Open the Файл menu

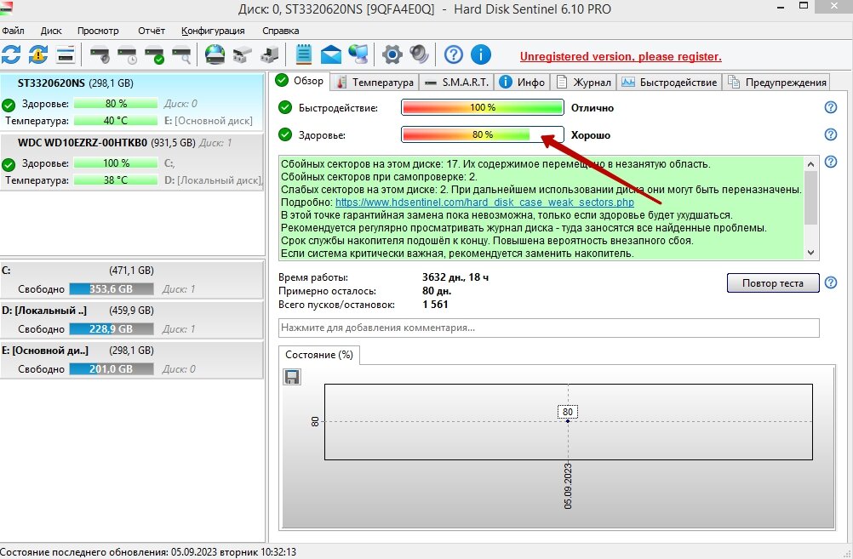(13, 31)
